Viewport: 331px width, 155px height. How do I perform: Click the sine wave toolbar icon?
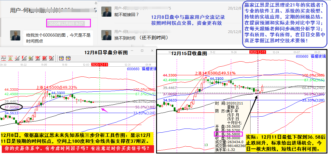pyautogui.click(x=3, y=58)
